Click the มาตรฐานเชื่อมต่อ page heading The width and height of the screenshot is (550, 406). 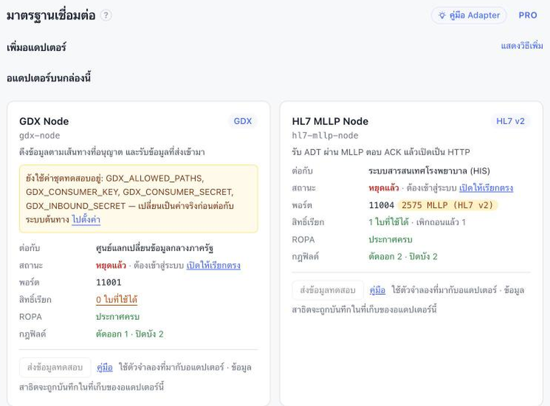pyautogui.click(x=51, y=16)
